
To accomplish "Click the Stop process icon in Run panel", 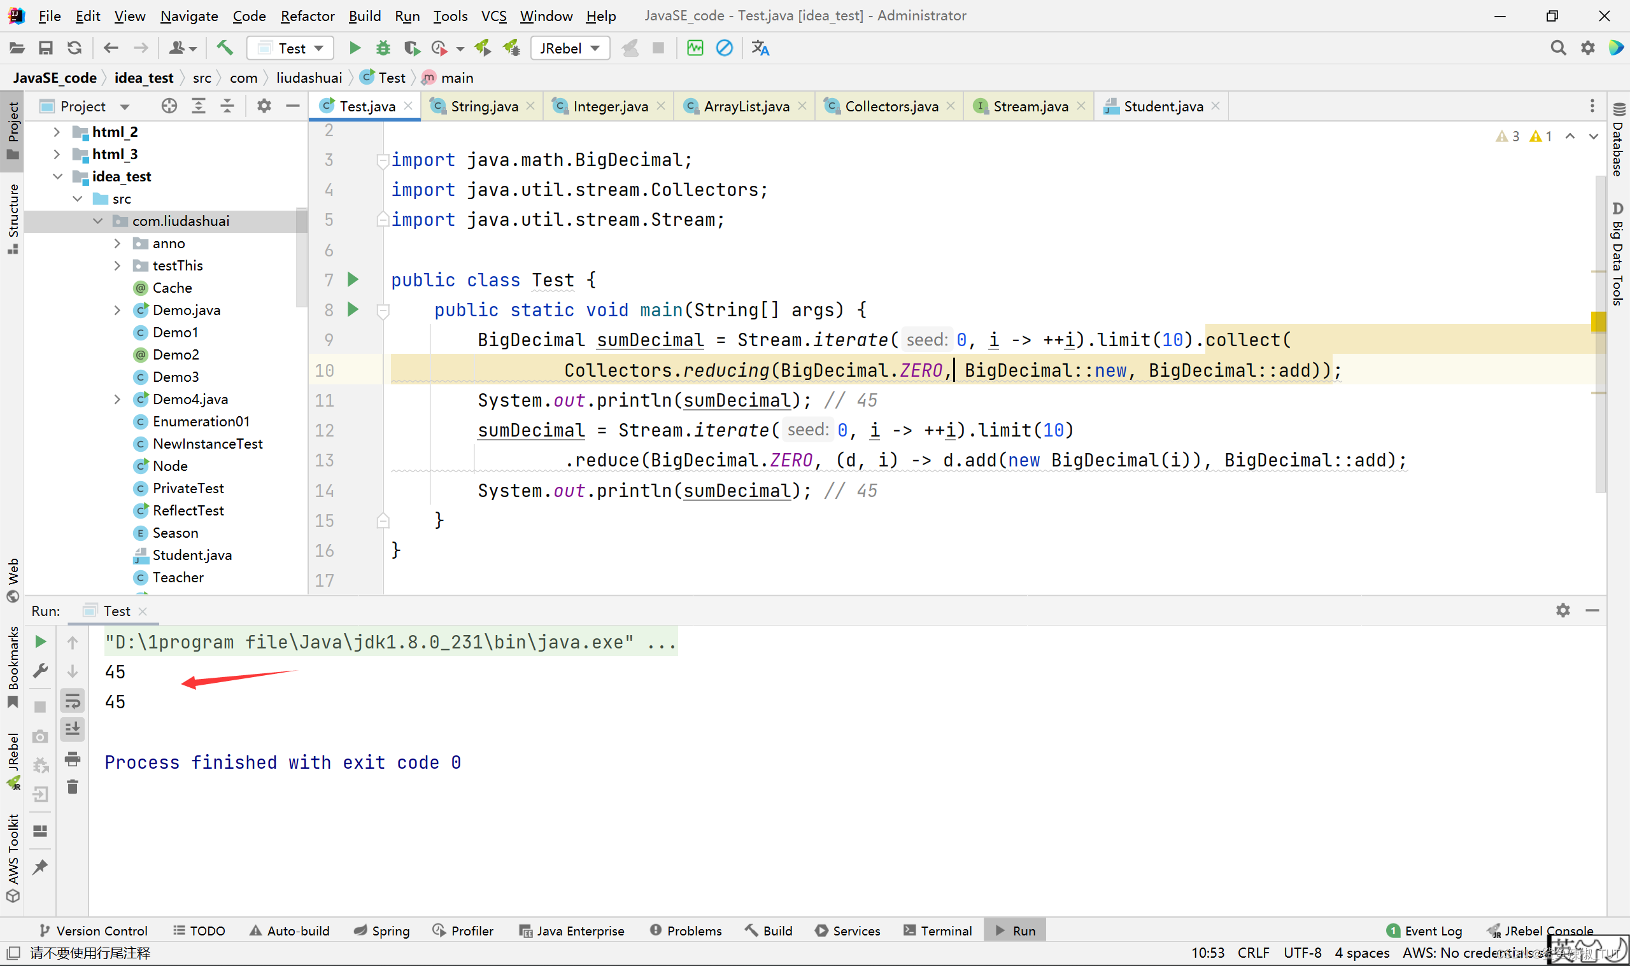I will (40, 701).
